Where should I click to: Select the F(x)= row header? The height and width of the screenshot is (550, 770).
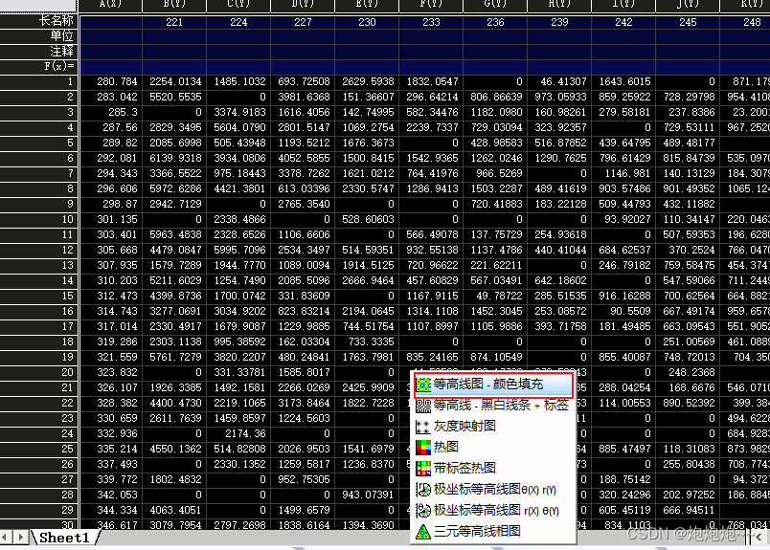[x=38, y=67]
